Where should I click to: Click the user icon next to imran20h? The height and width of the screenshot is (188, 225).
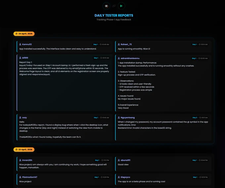click(x=20, y=160)
